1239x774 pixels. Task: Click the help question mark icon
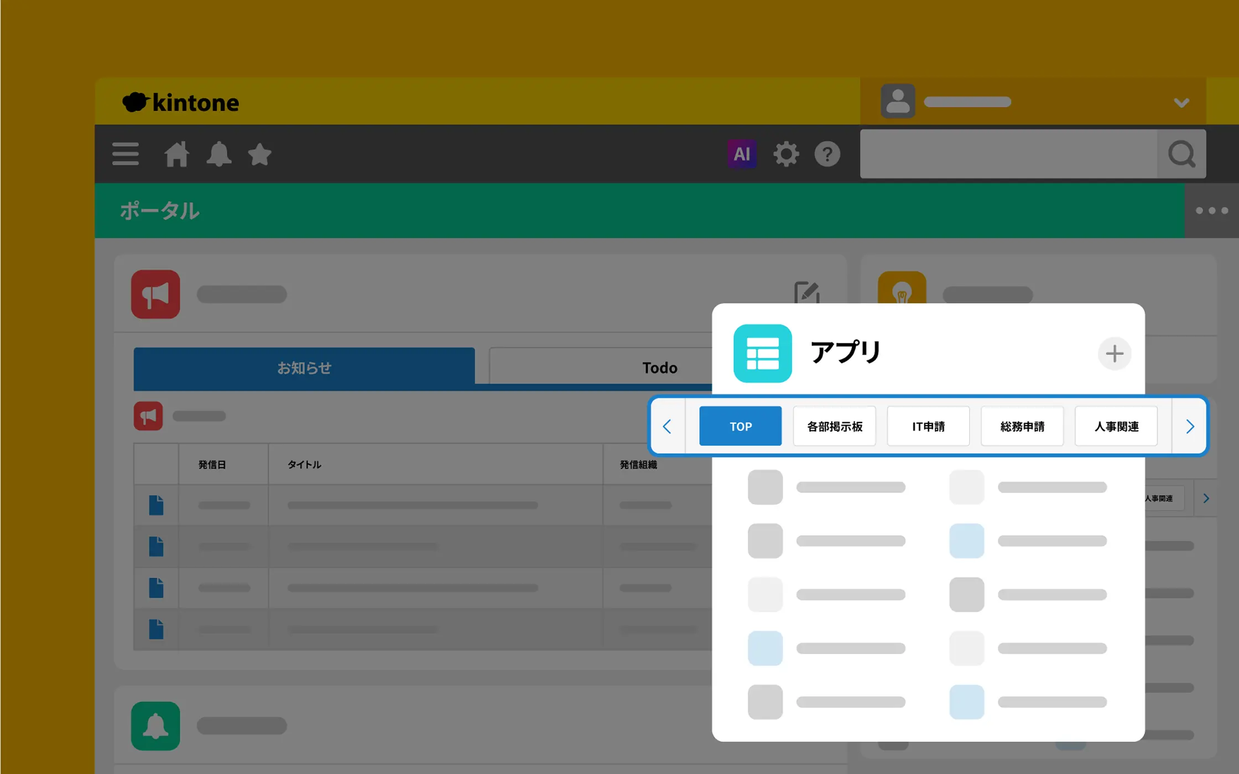(x=827, y=154)
